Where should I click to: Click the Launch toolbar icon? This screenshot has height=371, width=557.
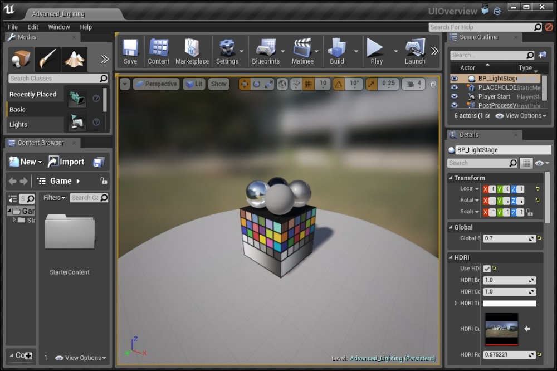point(415,51)
